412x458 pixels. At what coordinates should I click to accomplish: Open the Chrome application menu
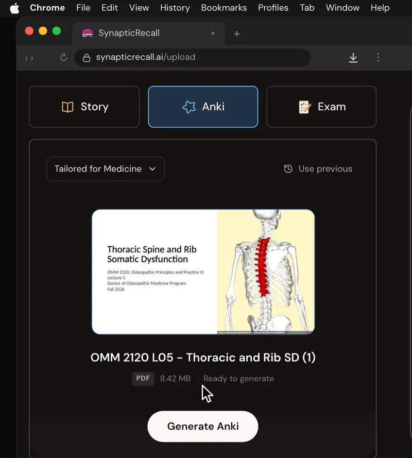coord(47,8)
